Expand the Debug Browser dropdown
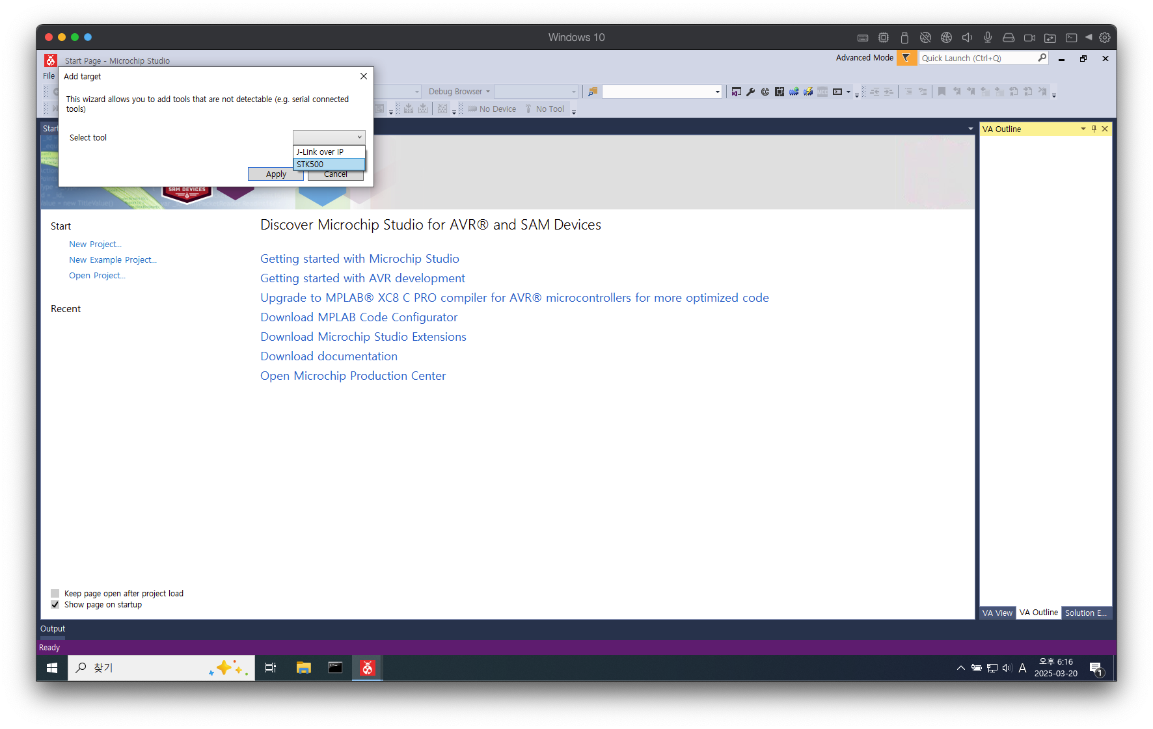 point(487,92)
